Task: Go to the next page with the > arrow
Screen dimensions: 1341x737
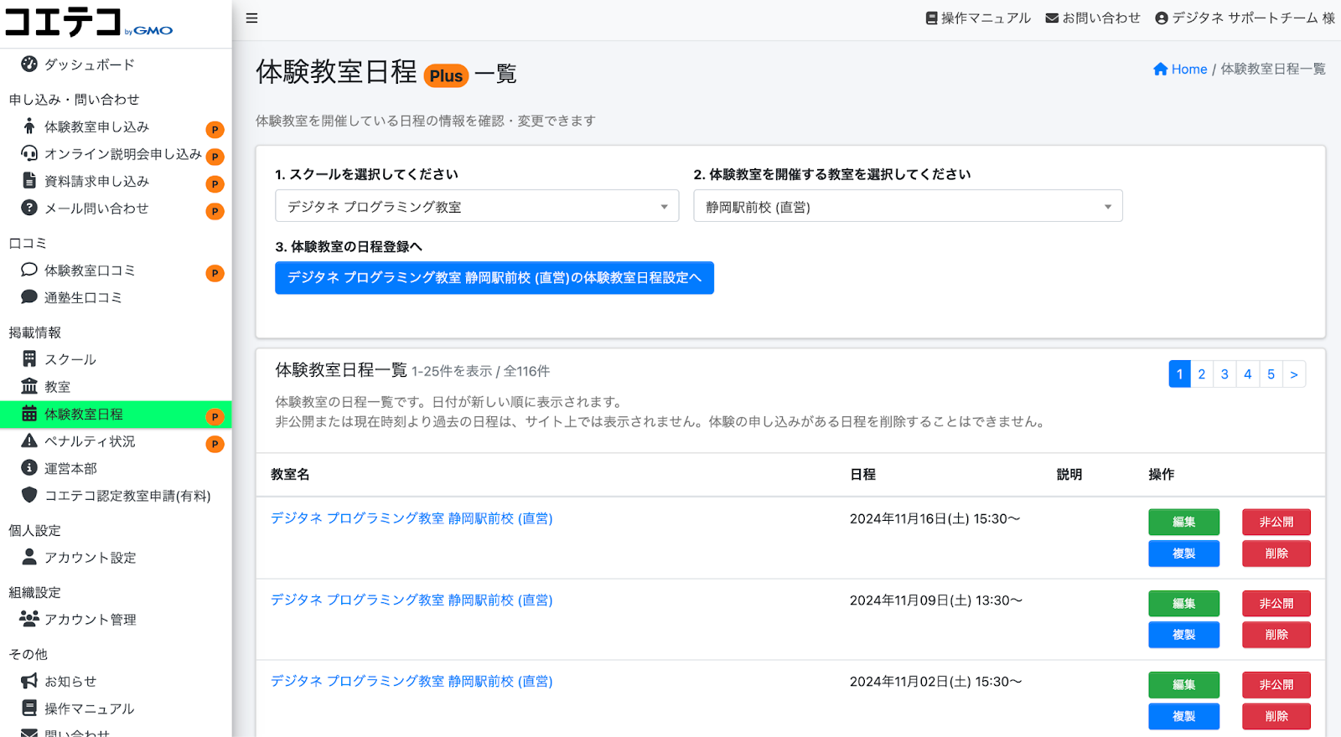Action: click(x=1293, y=374)
